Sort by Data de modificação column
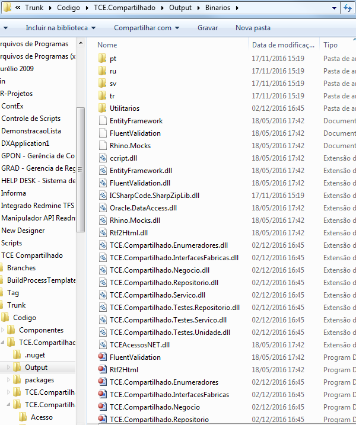356x425 pixels. 282,45
